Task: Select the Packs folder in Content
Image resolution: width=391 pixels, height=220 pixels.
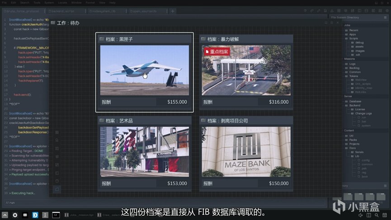Action: coord(351,140)
